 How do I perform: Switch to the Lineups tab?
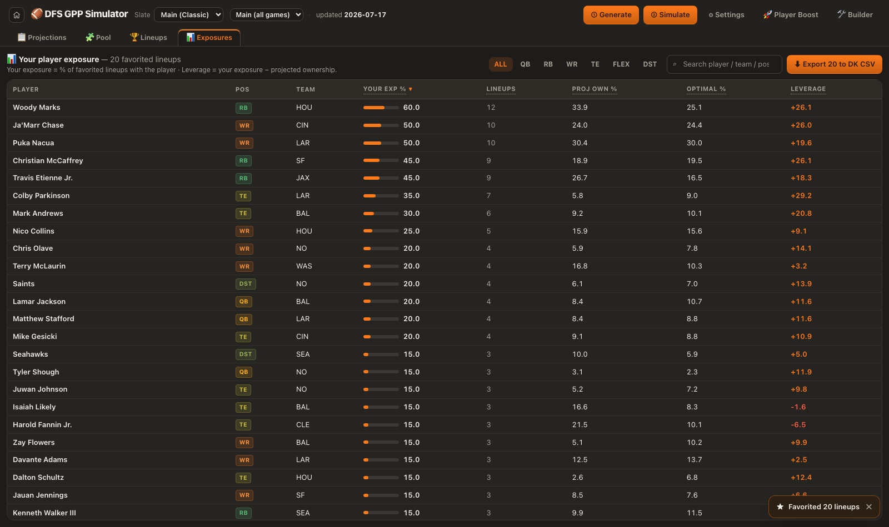[x=148, y=37]
